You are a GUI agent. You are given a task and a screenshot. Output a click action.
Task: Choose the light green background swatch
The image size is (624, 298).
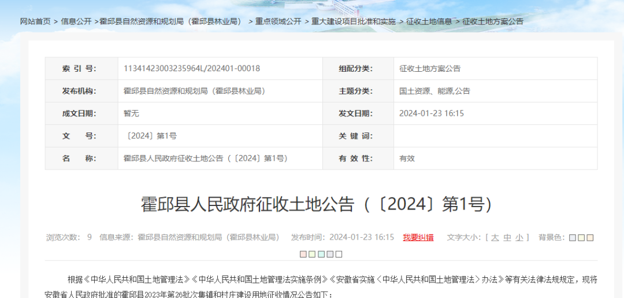click(x=312, y=254)
